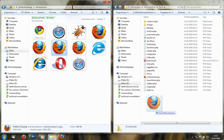Select the file de_DE.mo

point(151,38)
